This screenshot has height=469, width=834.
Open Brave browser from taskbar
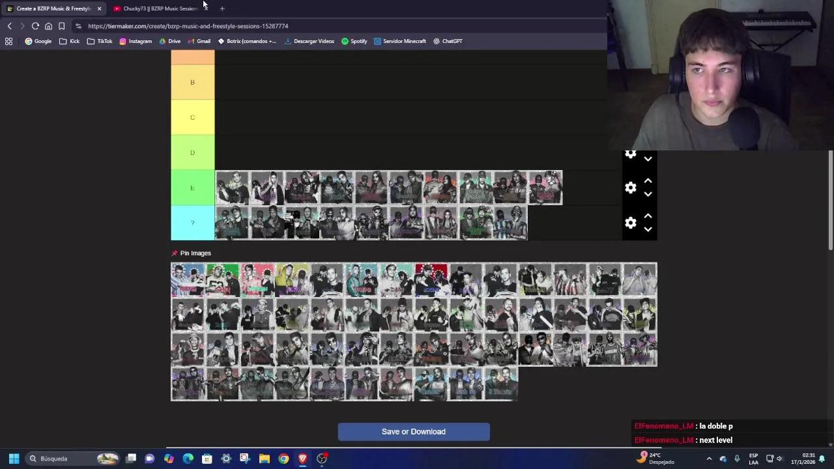coord(302,459)
